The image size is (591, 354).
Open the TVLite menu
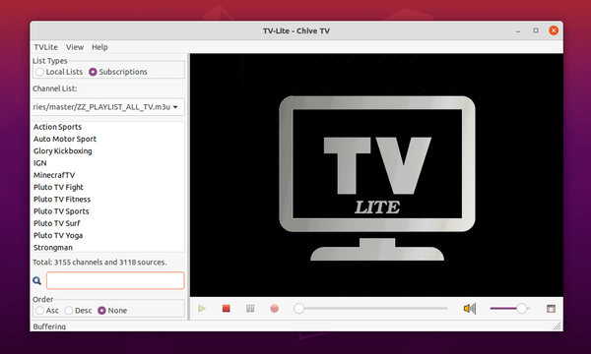pyautogui.click(x=46, y=47)
